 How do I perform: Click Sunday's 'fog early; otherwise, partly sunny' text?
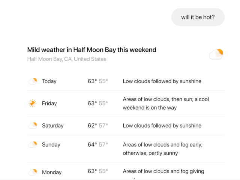tap(162, 149)
